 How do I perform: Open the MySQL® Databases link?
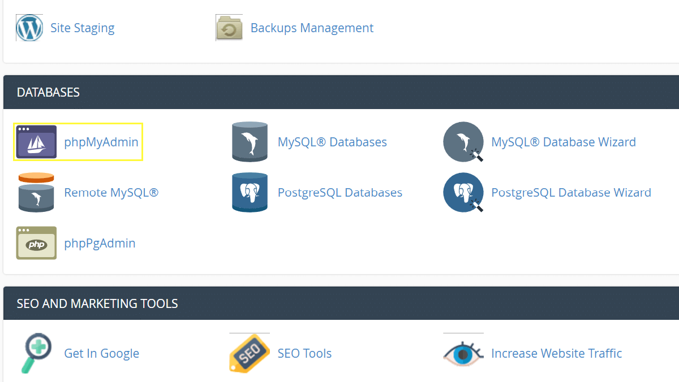pos(332,142)
